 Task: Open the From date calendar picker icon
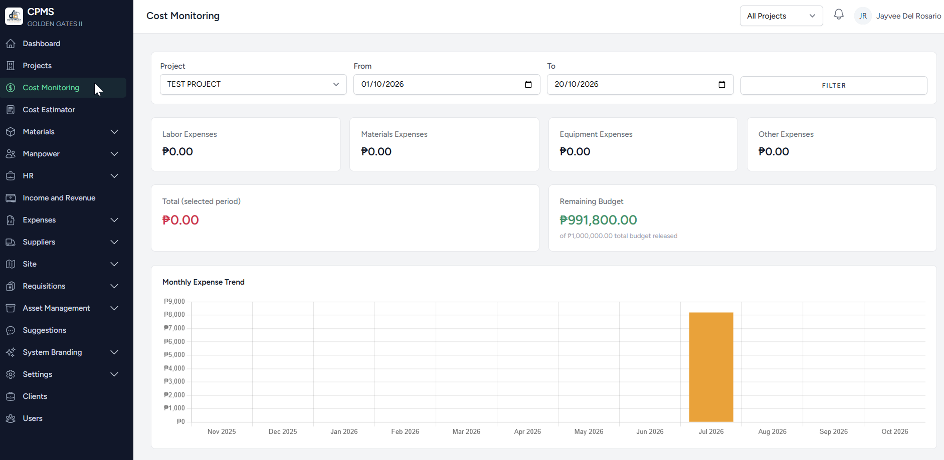528,85
